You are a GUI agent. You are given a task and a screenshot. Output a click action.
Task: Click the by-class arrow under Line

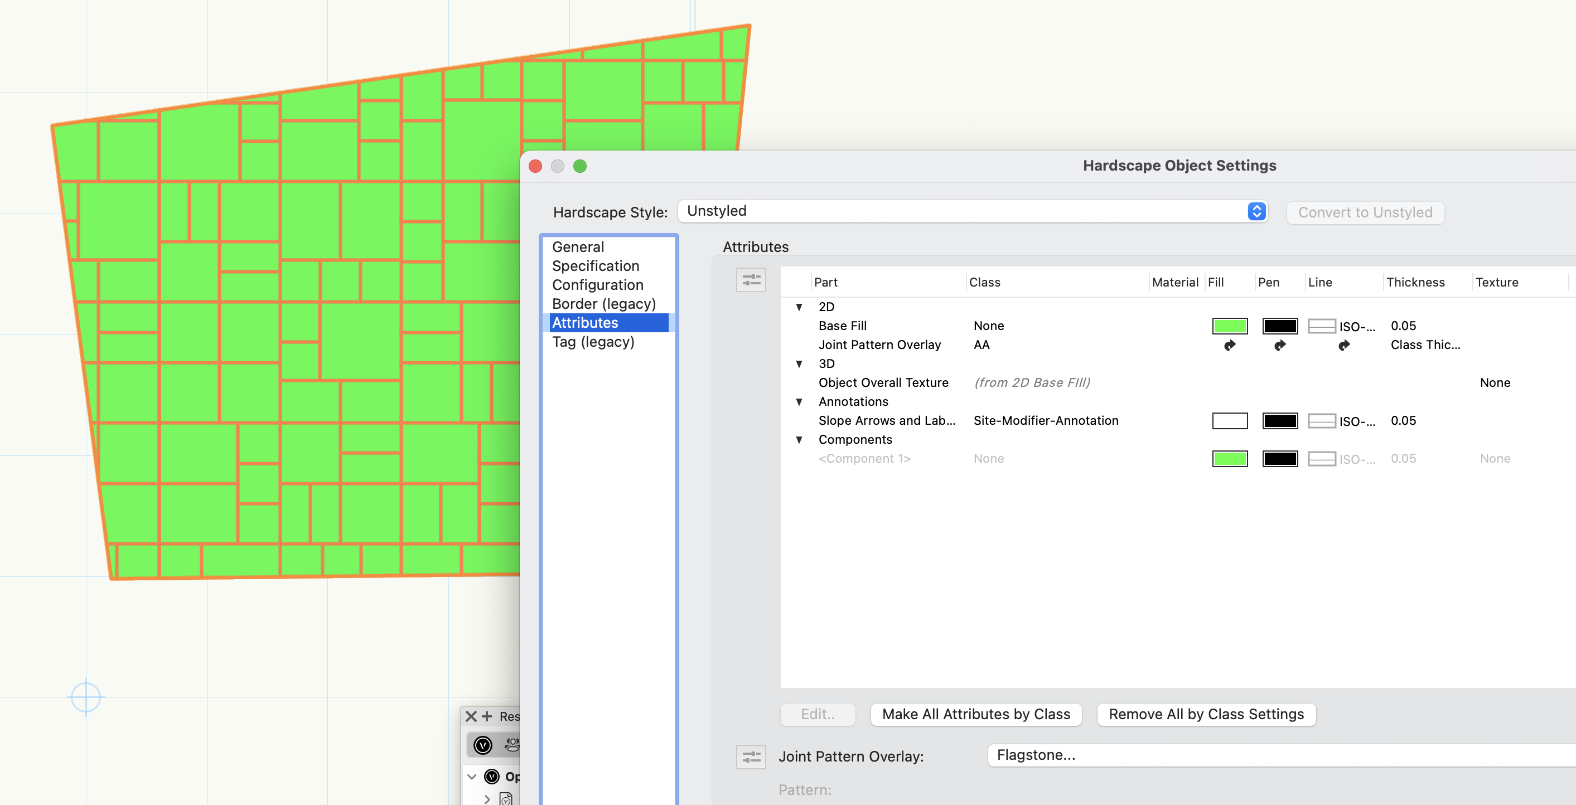(1343, 346)
